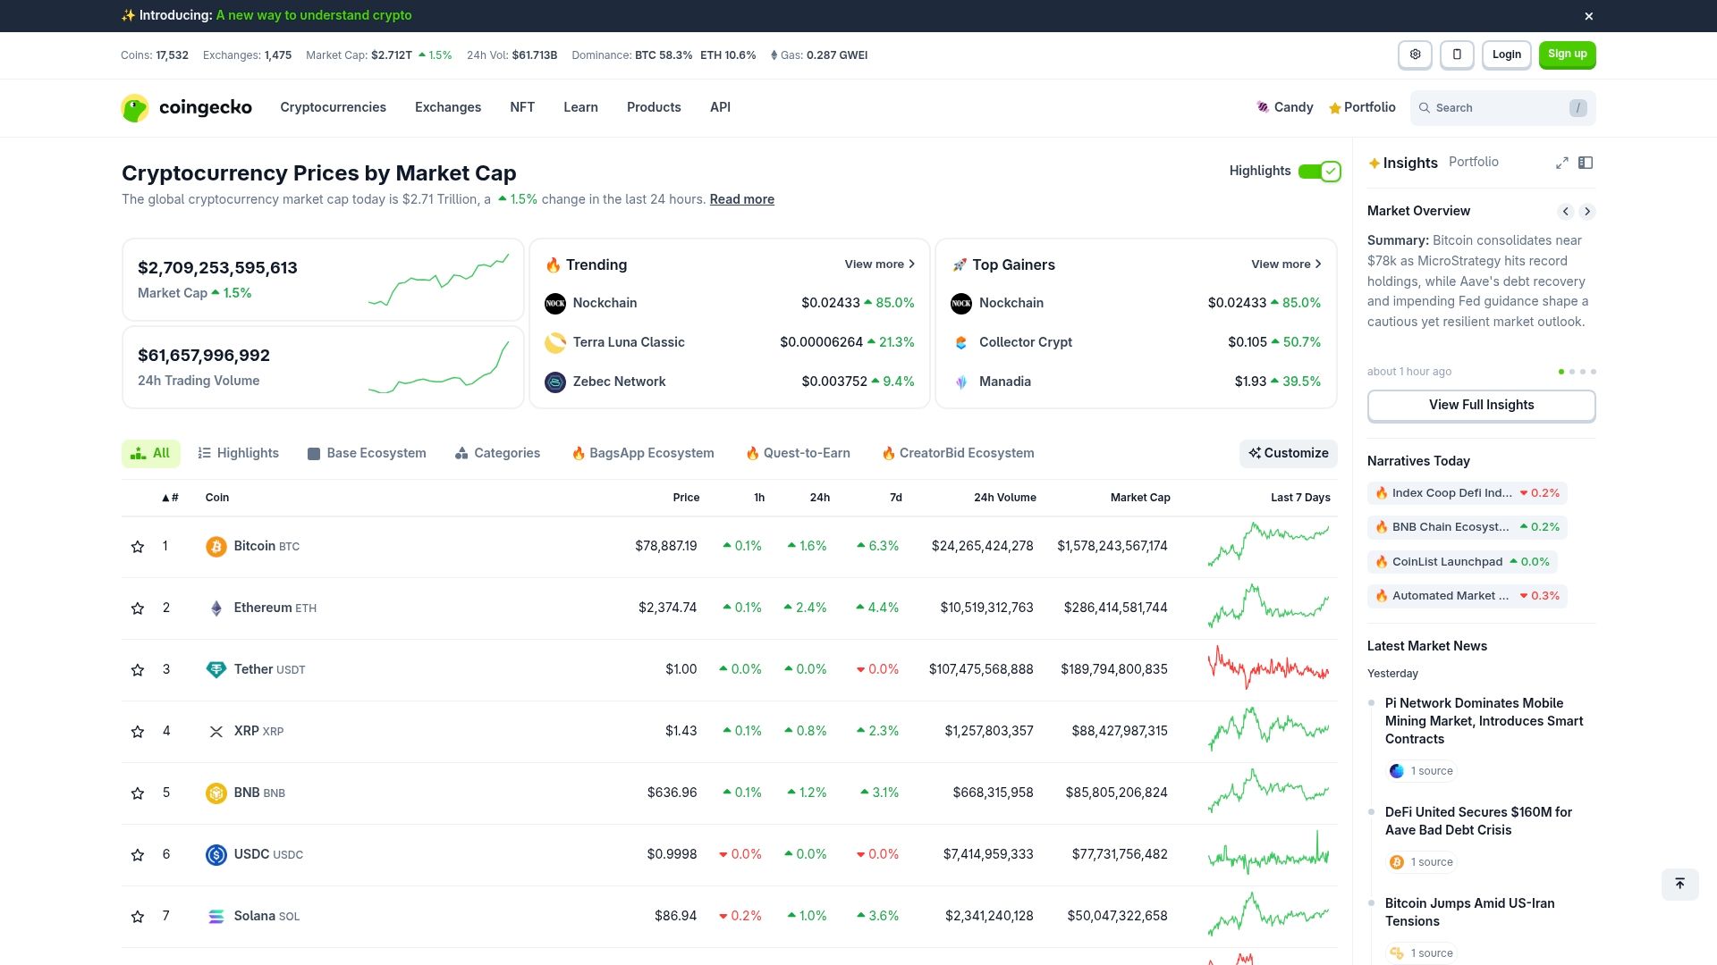Open the NFT menu
Viewport: 1717px width, 965px height.
coord(522,107)
